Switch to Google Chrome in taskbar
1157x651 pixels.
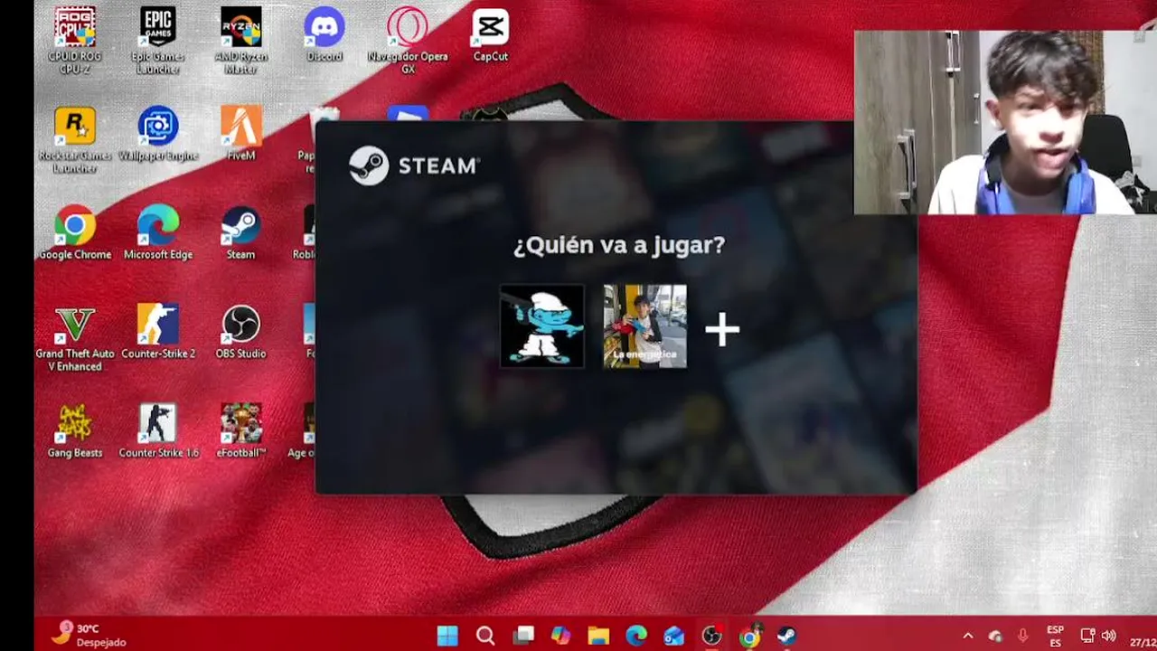[749, 636]
